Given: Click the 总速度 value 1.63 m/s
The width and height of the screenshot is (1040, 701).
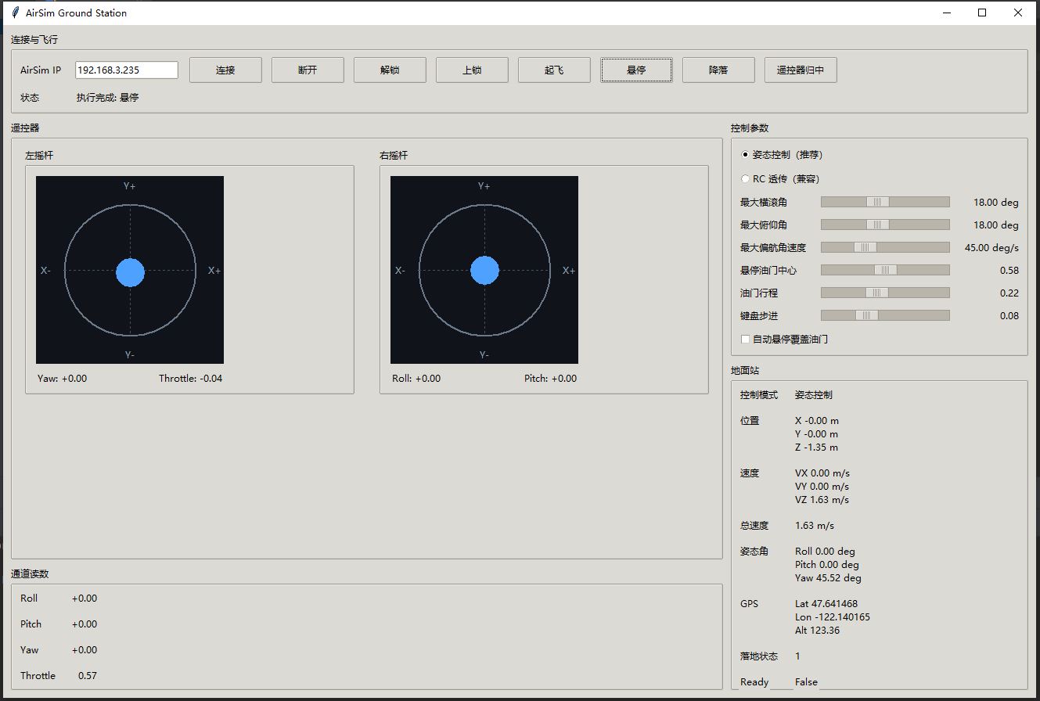Looking at the screenshot, I should [816, 526].
